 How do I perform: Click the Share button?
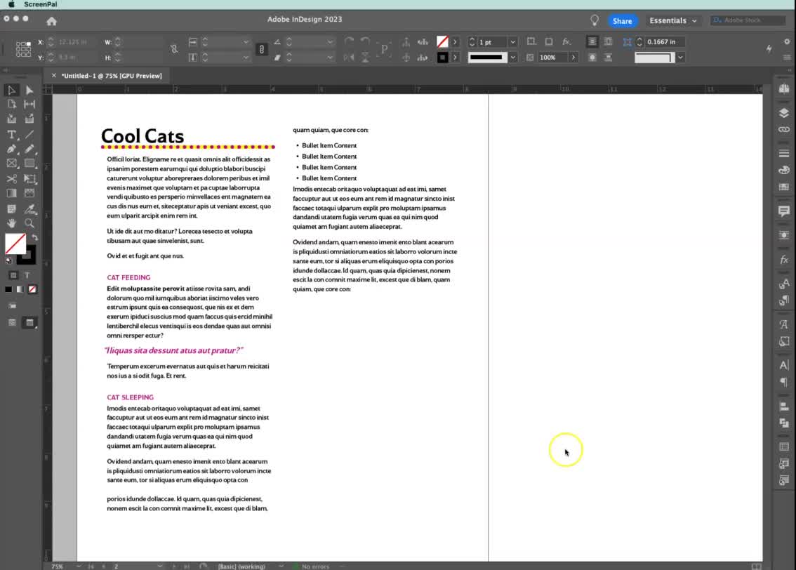point(622,20)
